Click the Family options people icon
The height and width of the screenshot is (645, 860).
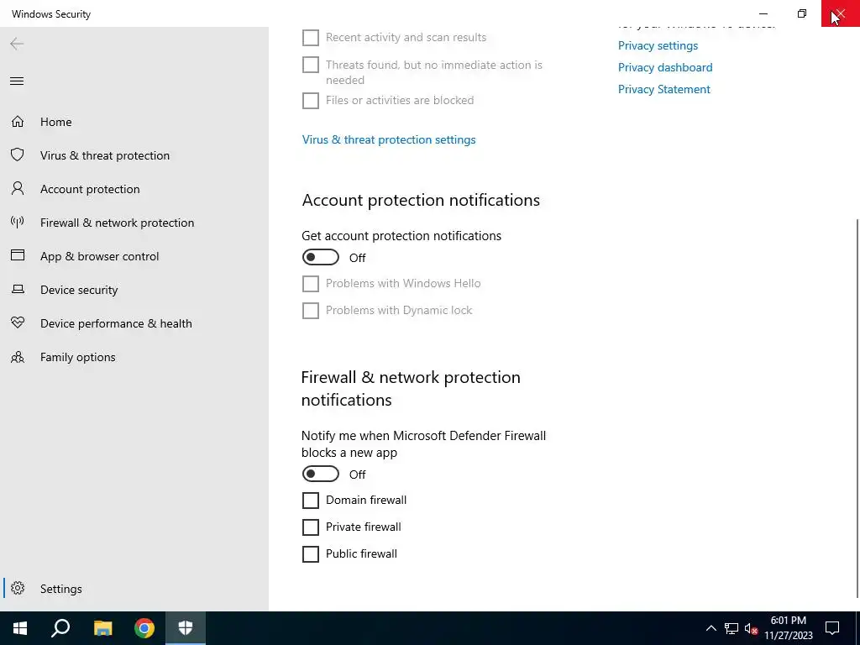click(x=18, y=357)
